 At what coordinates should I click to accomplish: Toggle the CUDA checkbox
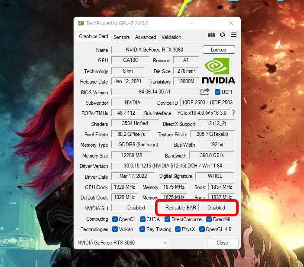tap(142, 219)
